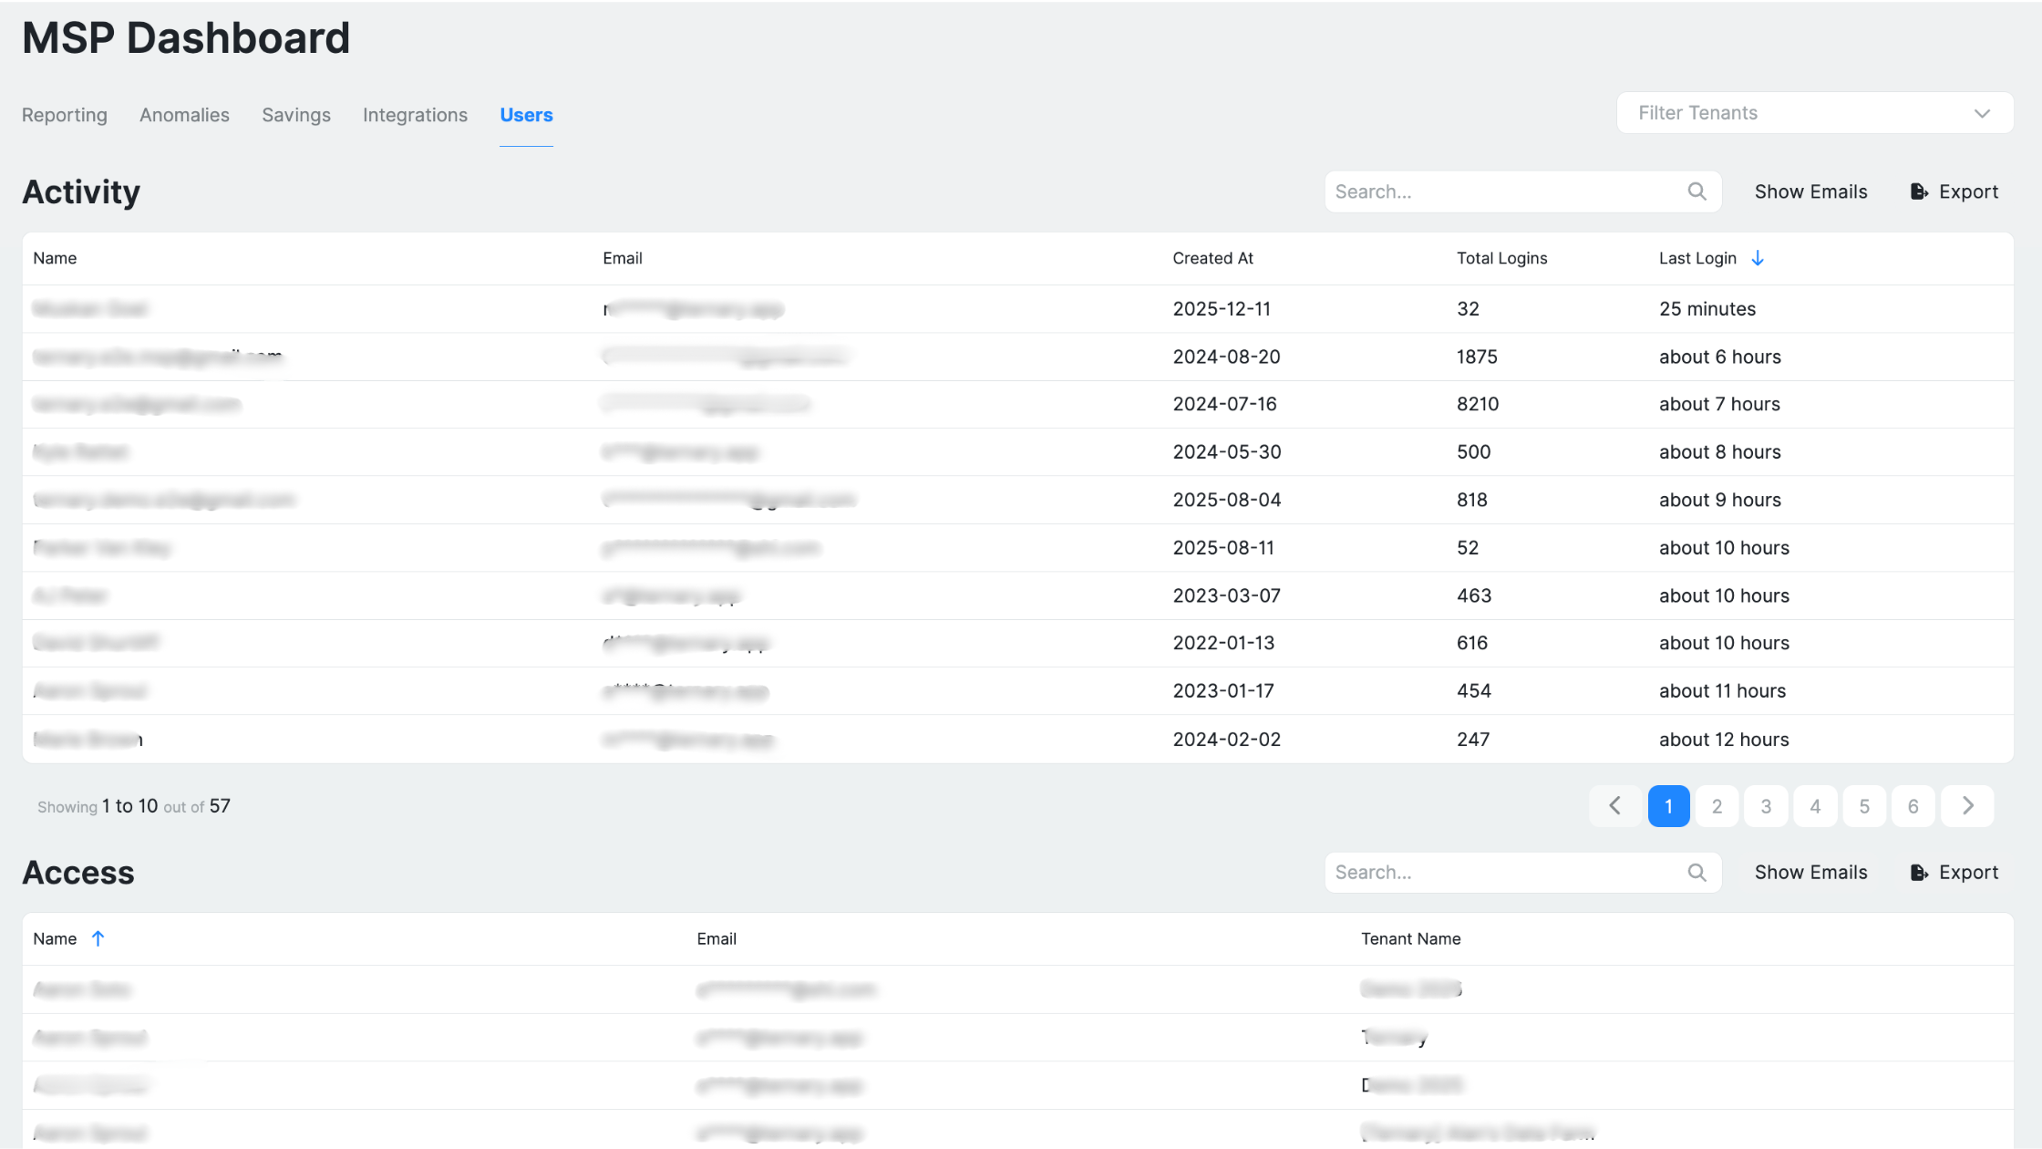Open the Anomalies tab
This screenshot has height=1149, width=2042.
click(x=184, y=115)
